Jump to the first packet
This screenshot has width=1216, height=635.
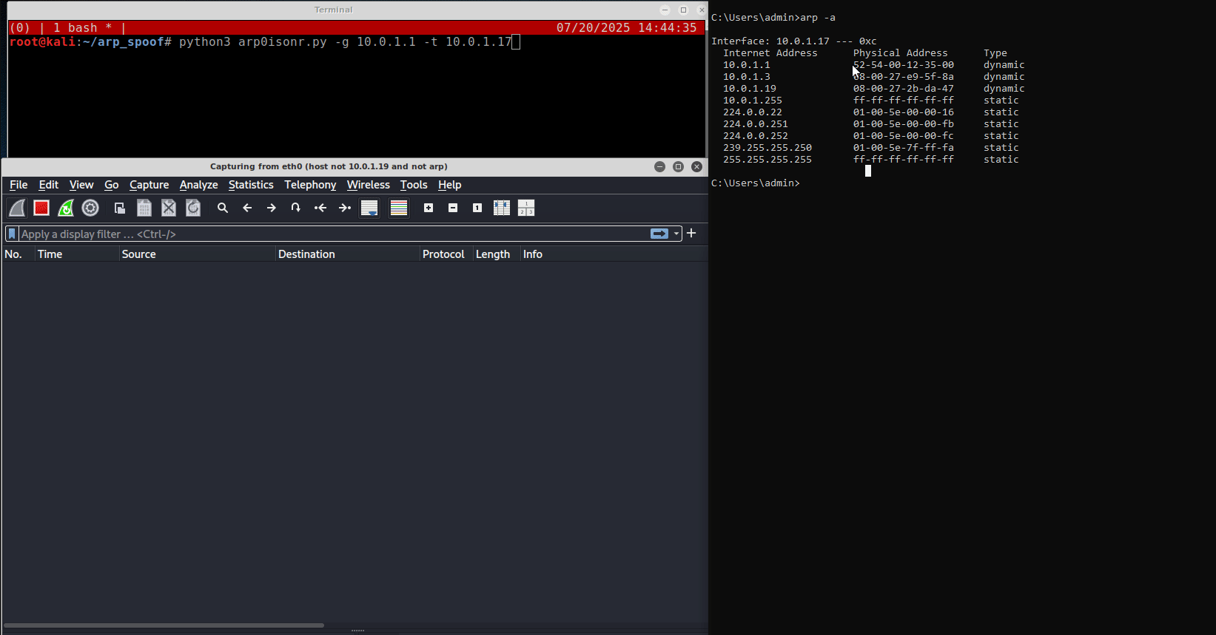pyautogui.click(x=320, y=208)
